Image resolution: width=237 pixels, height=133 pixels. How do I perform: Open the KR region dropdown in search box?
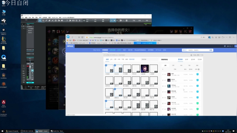tap(184, 50)
